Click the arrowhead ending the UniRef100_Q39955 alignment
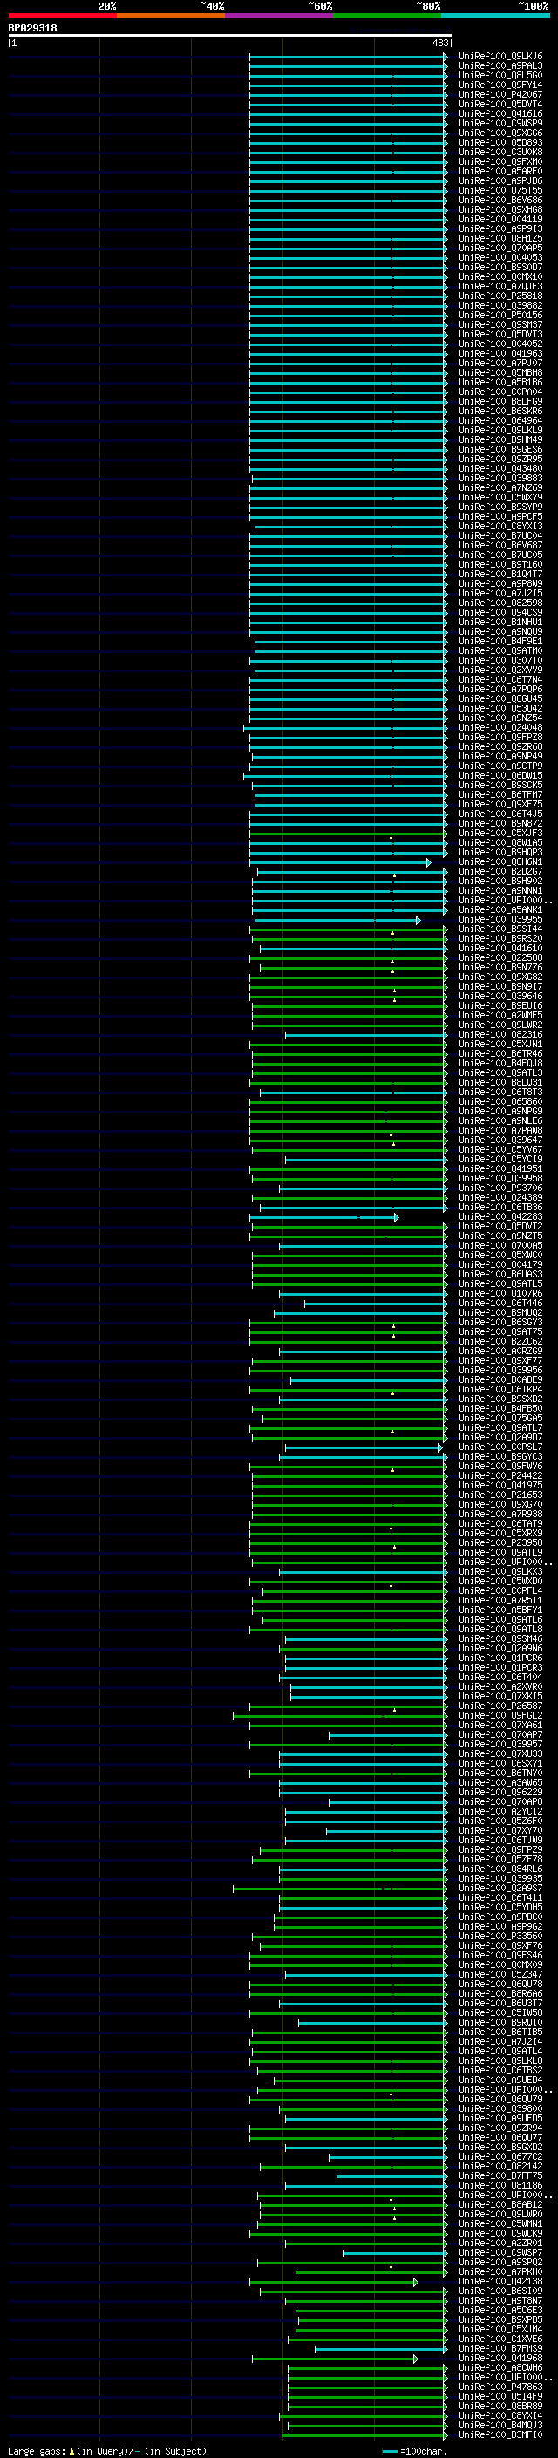 (418, 920)
